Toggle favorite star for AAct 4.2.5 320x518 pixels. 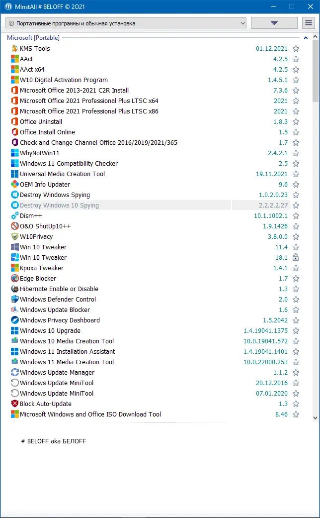296,59
